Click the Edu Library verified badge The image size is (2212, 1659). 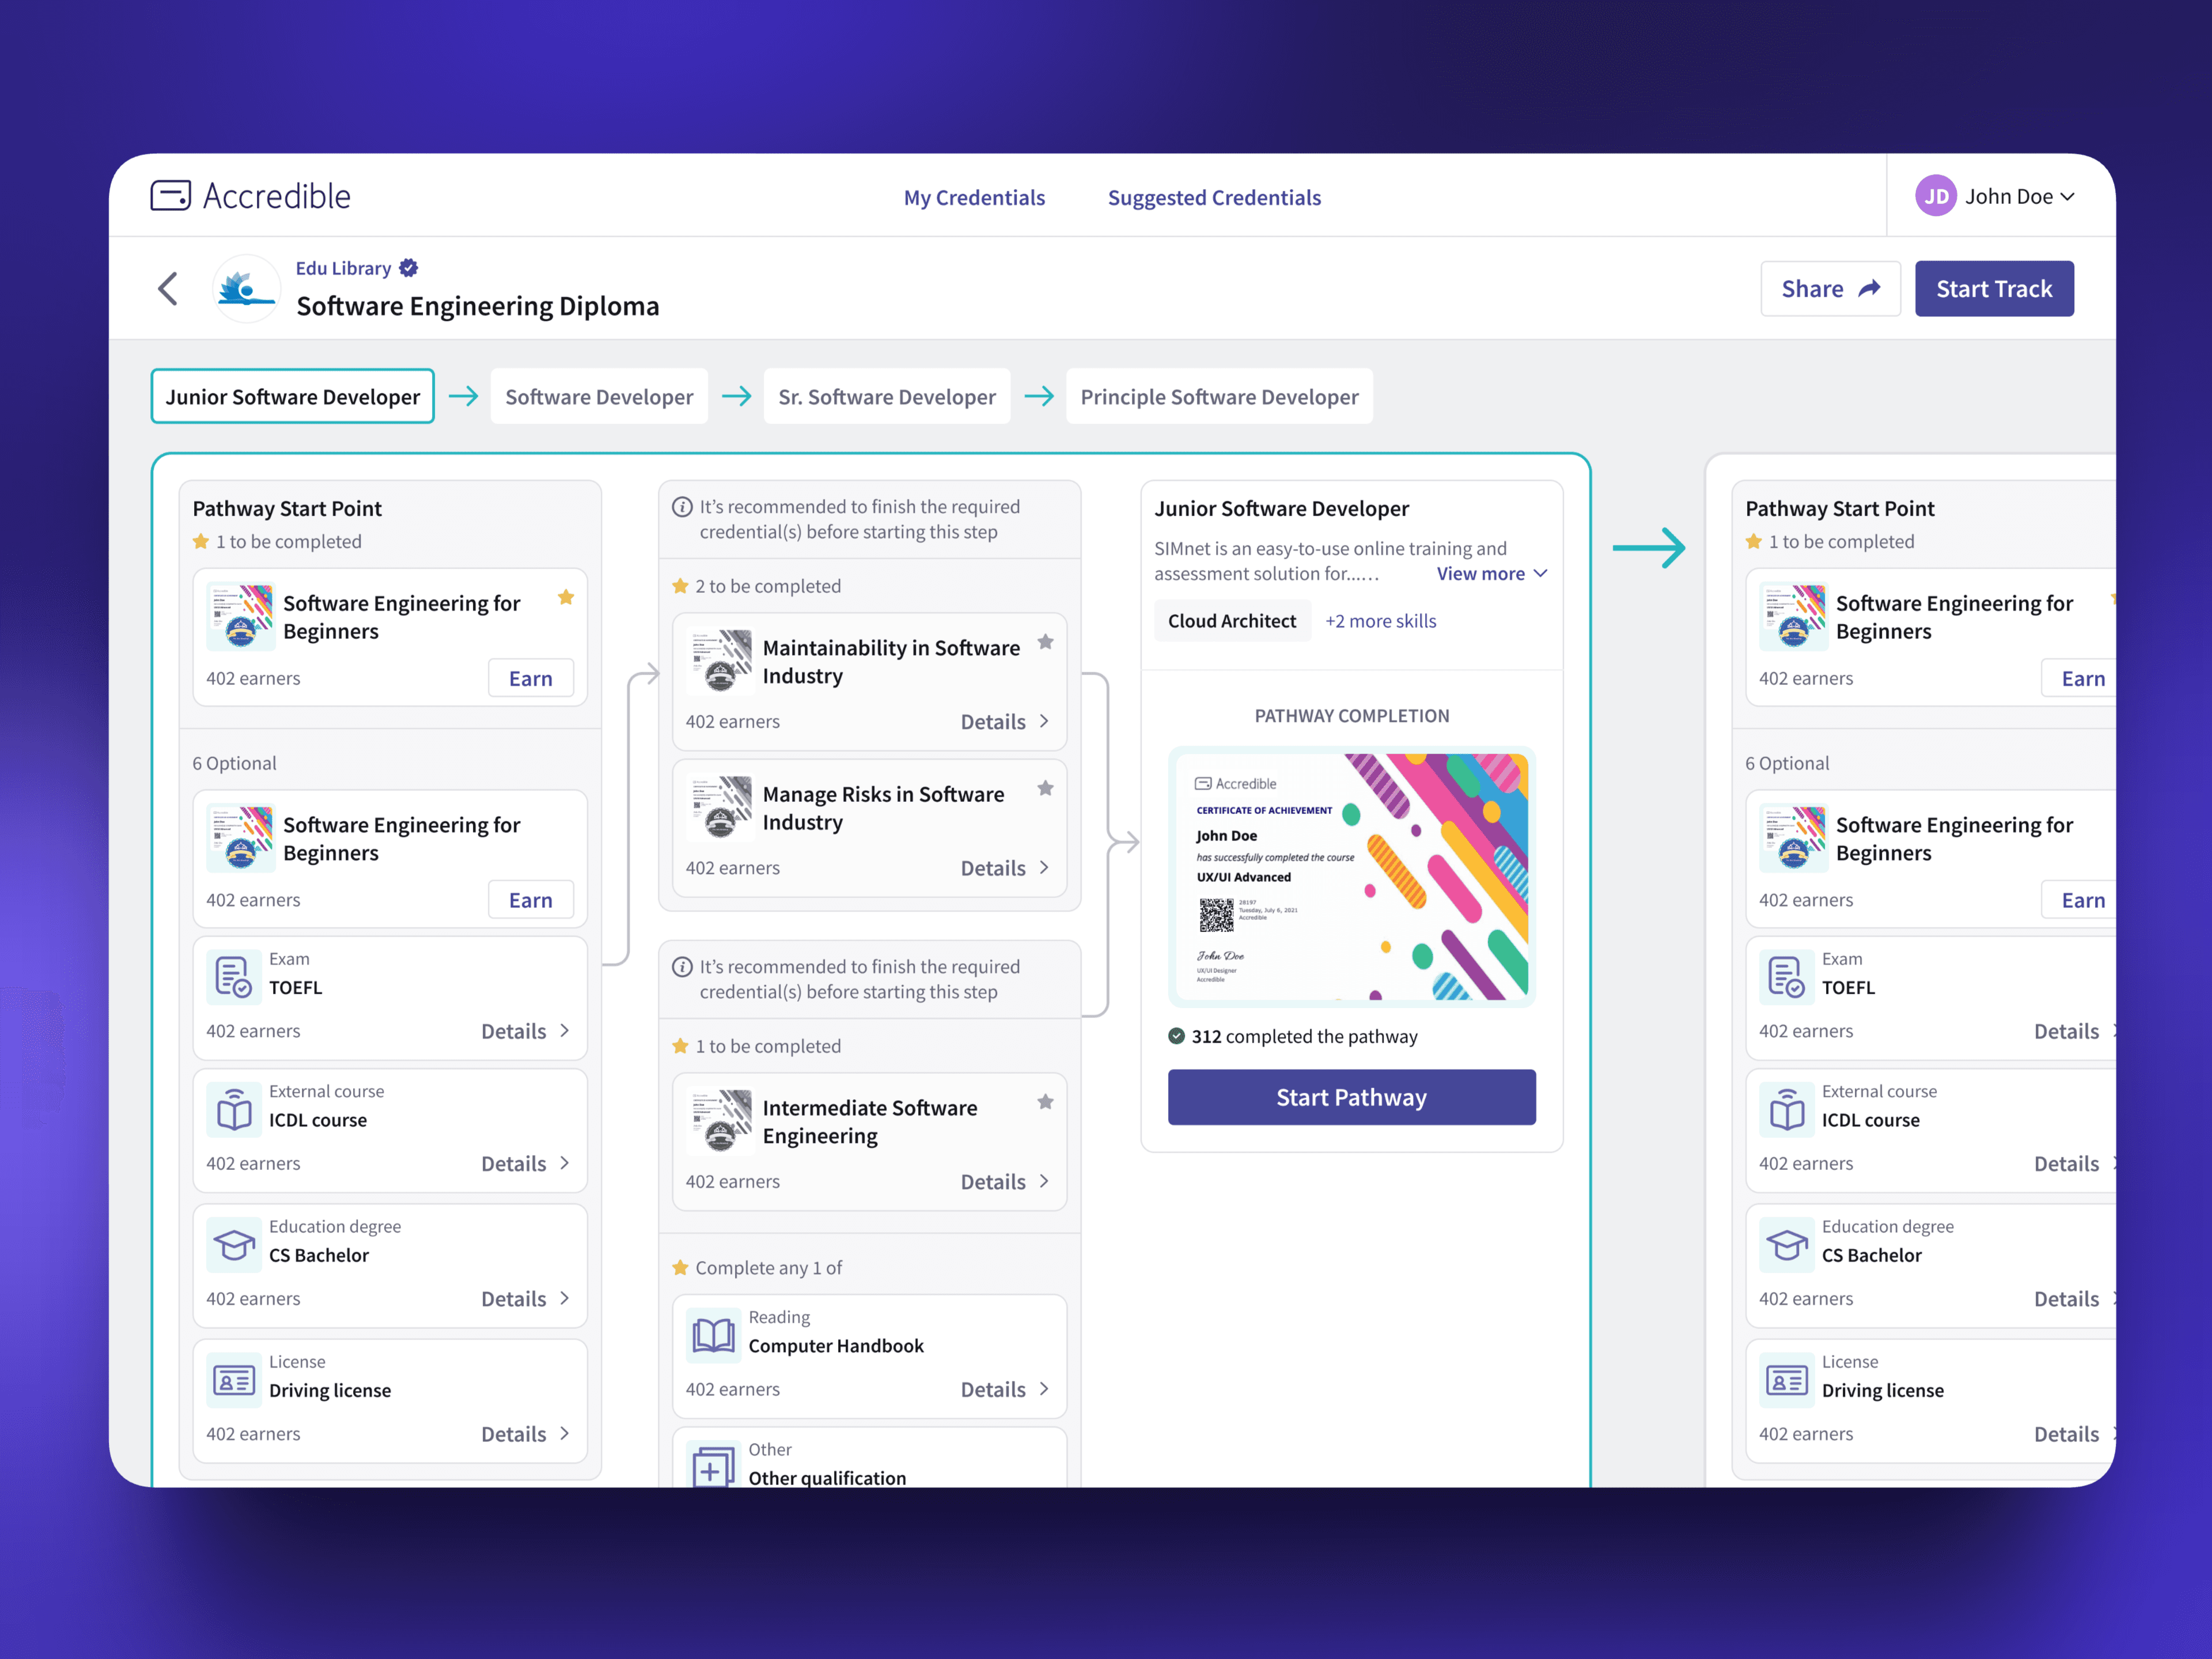coord(408,268)
